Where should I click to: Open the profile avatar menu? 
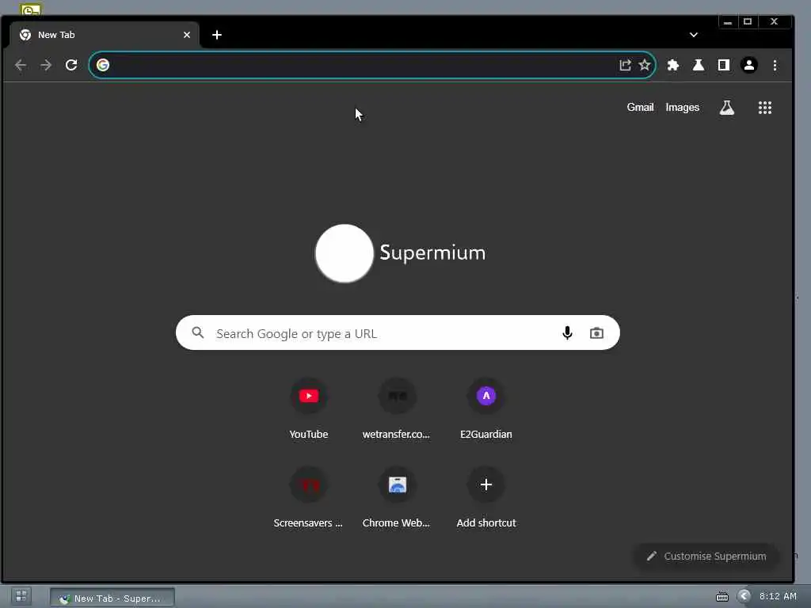coord(749,65)
